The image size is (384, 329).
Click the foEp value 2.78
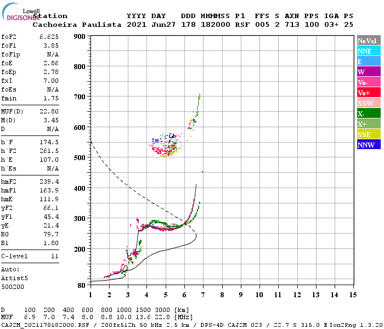pos(51,72)
